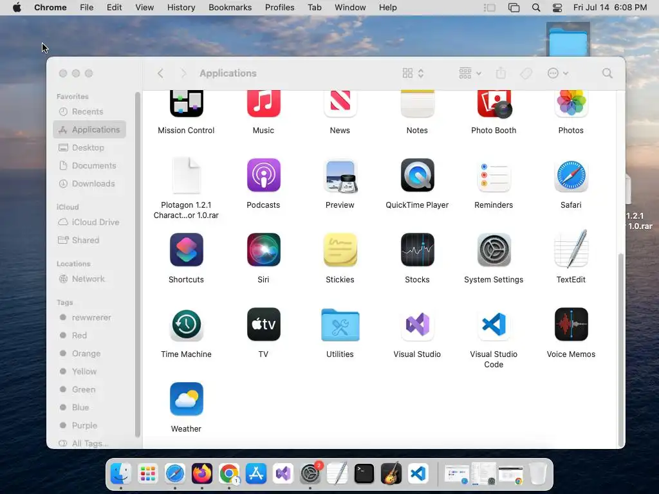Select the Purple tag

click(89, 426)
